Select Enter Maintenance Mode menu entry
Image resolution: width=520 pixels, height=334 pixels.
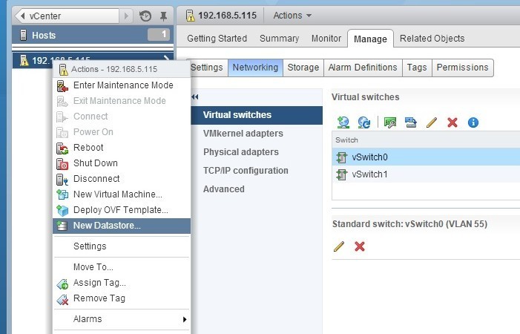(x=122, y=85)
